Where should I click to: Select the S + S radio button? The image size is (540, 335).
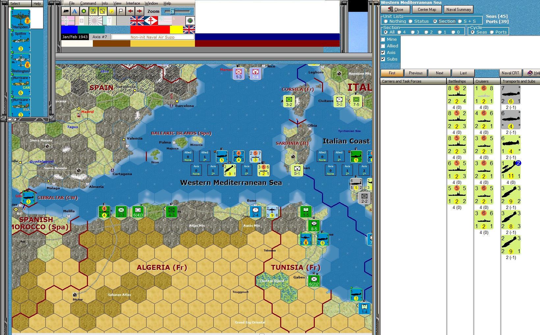(x=460, y=21)
